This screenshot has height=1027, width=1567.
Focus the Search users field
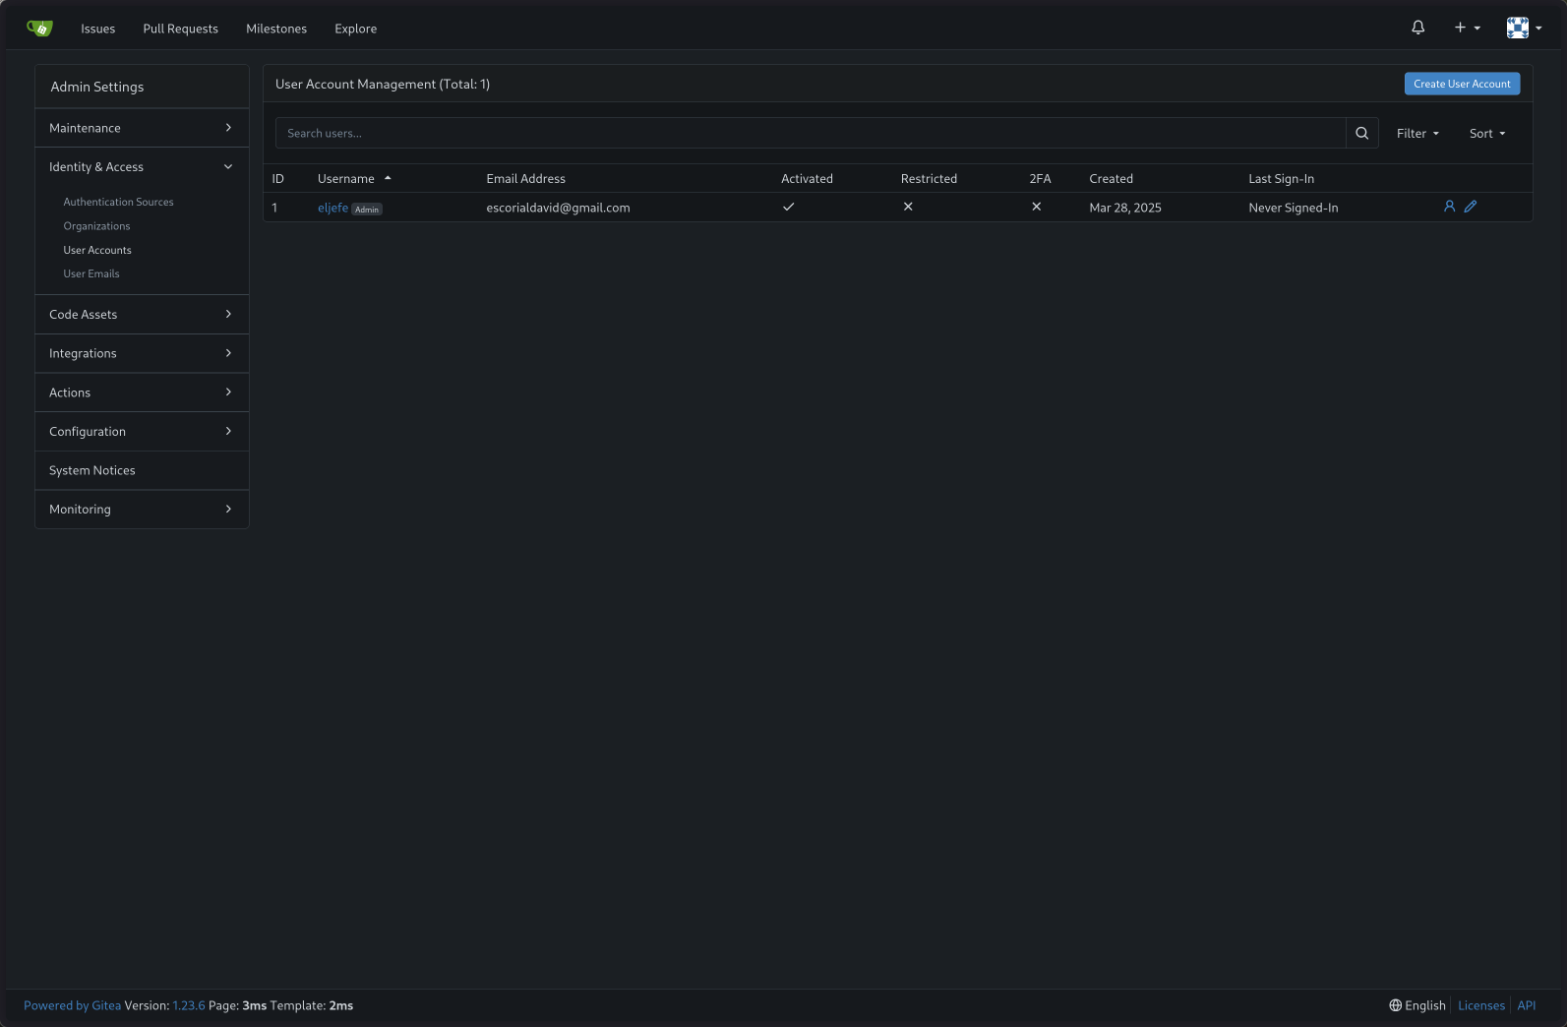[x=811, y=133]
